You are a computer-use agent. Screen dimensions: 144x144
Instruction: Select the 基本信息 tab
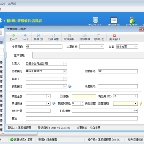tap(20, 56)
